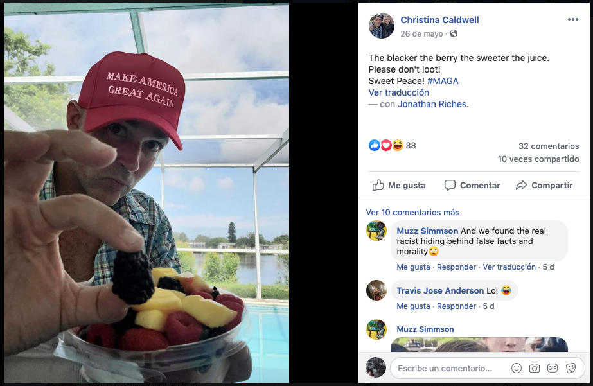
Task: Expand Ver 10 comentarios más
Action: 412,212
